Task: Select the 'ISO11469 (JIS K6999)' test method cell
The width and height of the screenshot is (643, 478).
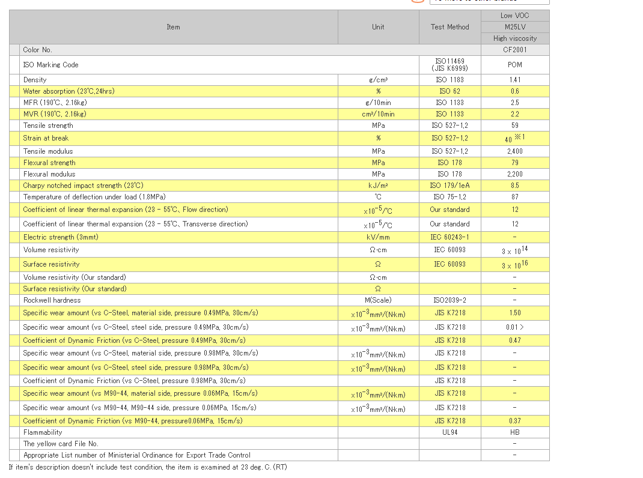Action: click(450, 65)
